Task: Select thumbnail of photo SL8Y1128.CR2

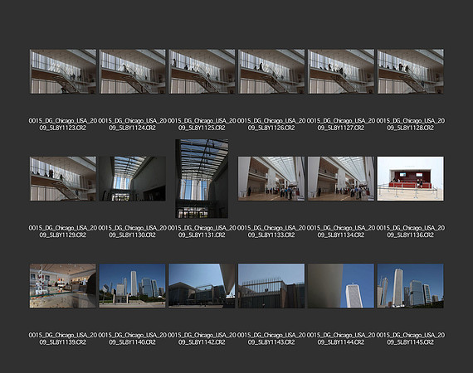Action: (410, 71)
